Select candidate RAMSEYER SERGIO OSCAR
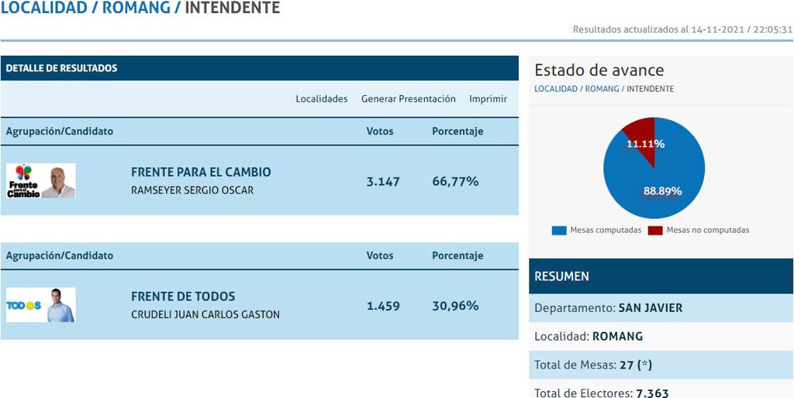Viewport: 794px width, 398px height. click(192, 190)
